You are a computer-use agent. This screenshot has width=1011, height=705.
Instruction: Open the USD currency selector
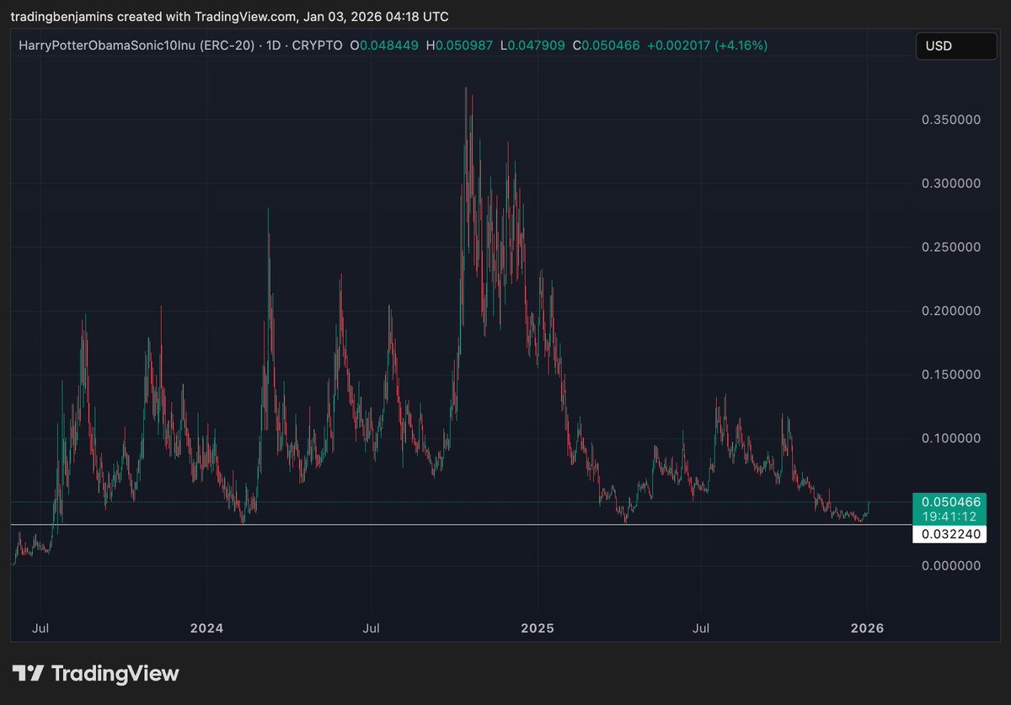(955, 46)
